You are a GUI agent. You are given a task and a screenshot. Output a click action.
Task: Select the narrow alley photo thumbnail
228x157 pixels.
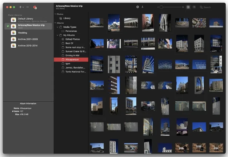pos(148,23)
